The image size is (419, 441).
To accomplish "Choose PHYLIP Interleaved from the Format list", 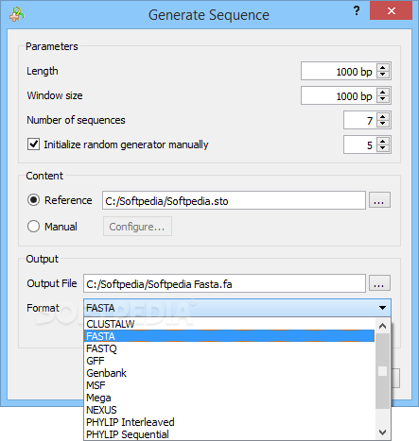I will coord(229,422).
